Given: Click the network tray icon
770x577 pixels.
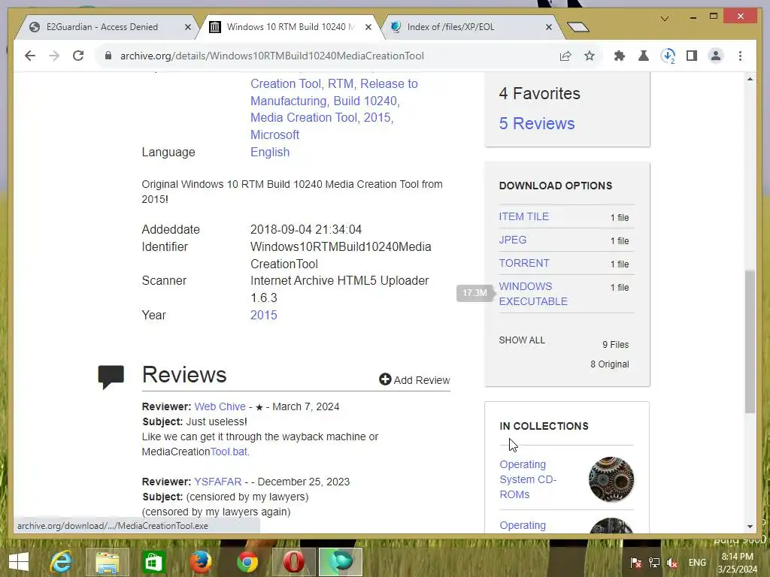Looking at the screenshot, I should 654,563.
